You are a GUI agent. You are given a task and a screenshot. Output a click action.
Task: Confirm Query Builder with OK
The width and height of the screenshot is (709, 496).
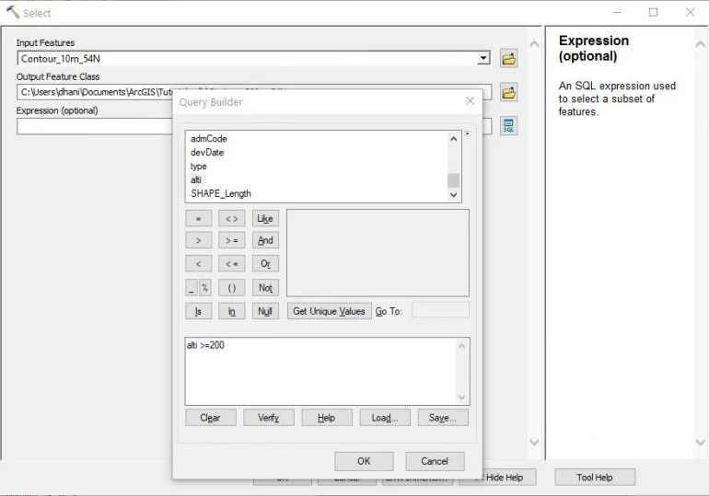click(x=364, y=461)
